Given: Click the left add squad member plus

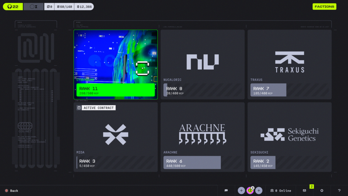Looking at the screenshot, I should point(241,191).
